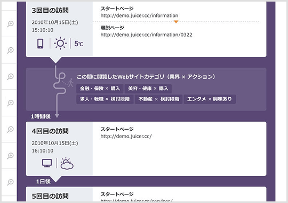Click the 3回目の訪問 heading

click(50, 11)
